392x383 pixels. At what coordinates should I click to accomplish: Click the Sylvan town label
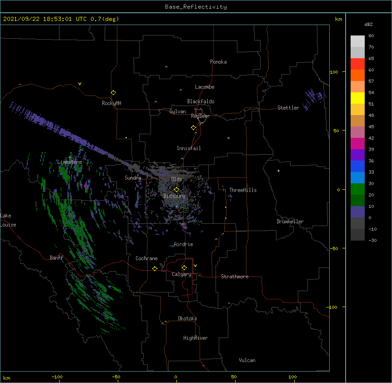click(177, 111)
